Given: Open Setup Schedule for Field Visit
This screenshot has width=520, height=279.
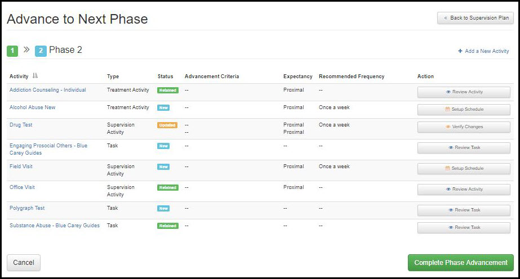Looking at the screenshot, I should [x=464, y=169].
